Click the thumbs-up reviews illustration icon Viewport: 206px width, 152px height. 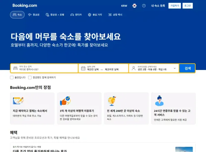click(x=65, y=101)
